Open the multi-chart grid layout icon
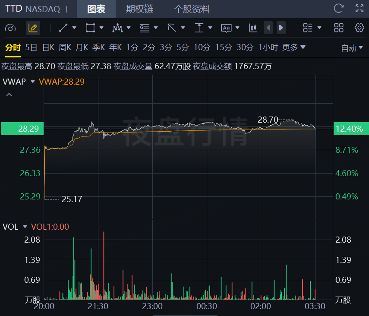This screenshot has width=369, height=316. point(339,28)
